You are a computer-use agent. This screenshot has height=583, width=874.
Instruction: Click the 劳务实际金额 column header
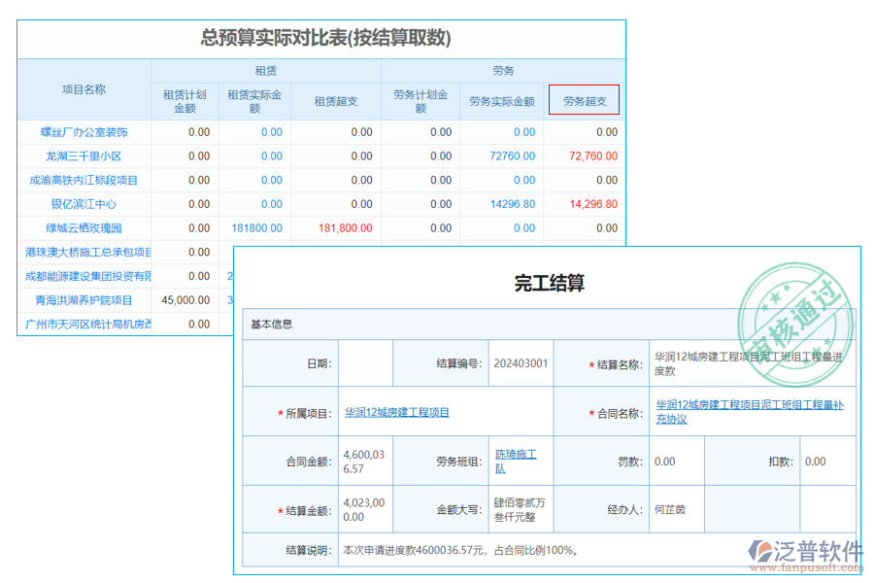tap(501, 99)
